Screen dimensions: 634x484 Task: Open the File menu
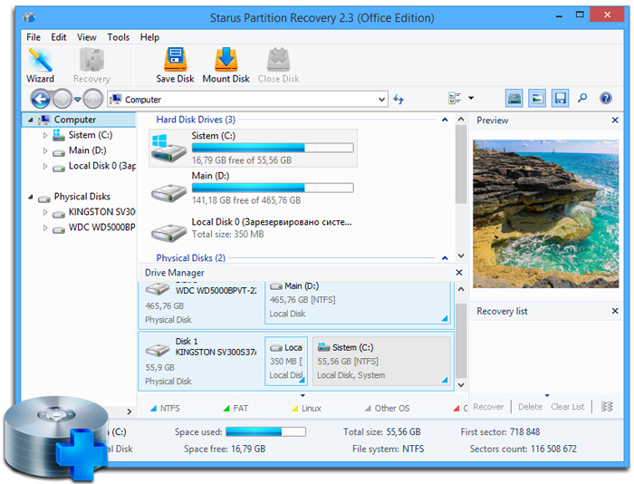[34, 37]
